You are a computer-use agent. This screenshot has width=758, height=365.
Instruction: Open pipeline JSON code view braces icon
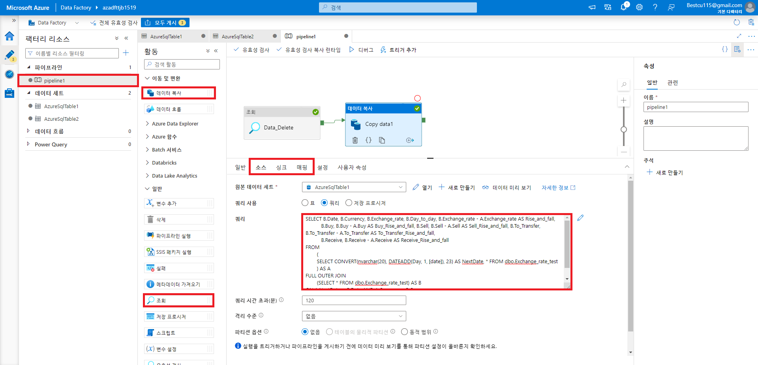725,49
